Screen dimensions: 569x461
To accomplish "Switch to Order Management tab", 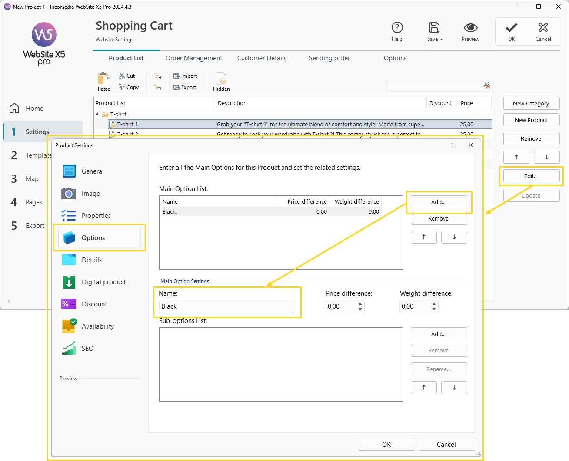I will 194,58.
